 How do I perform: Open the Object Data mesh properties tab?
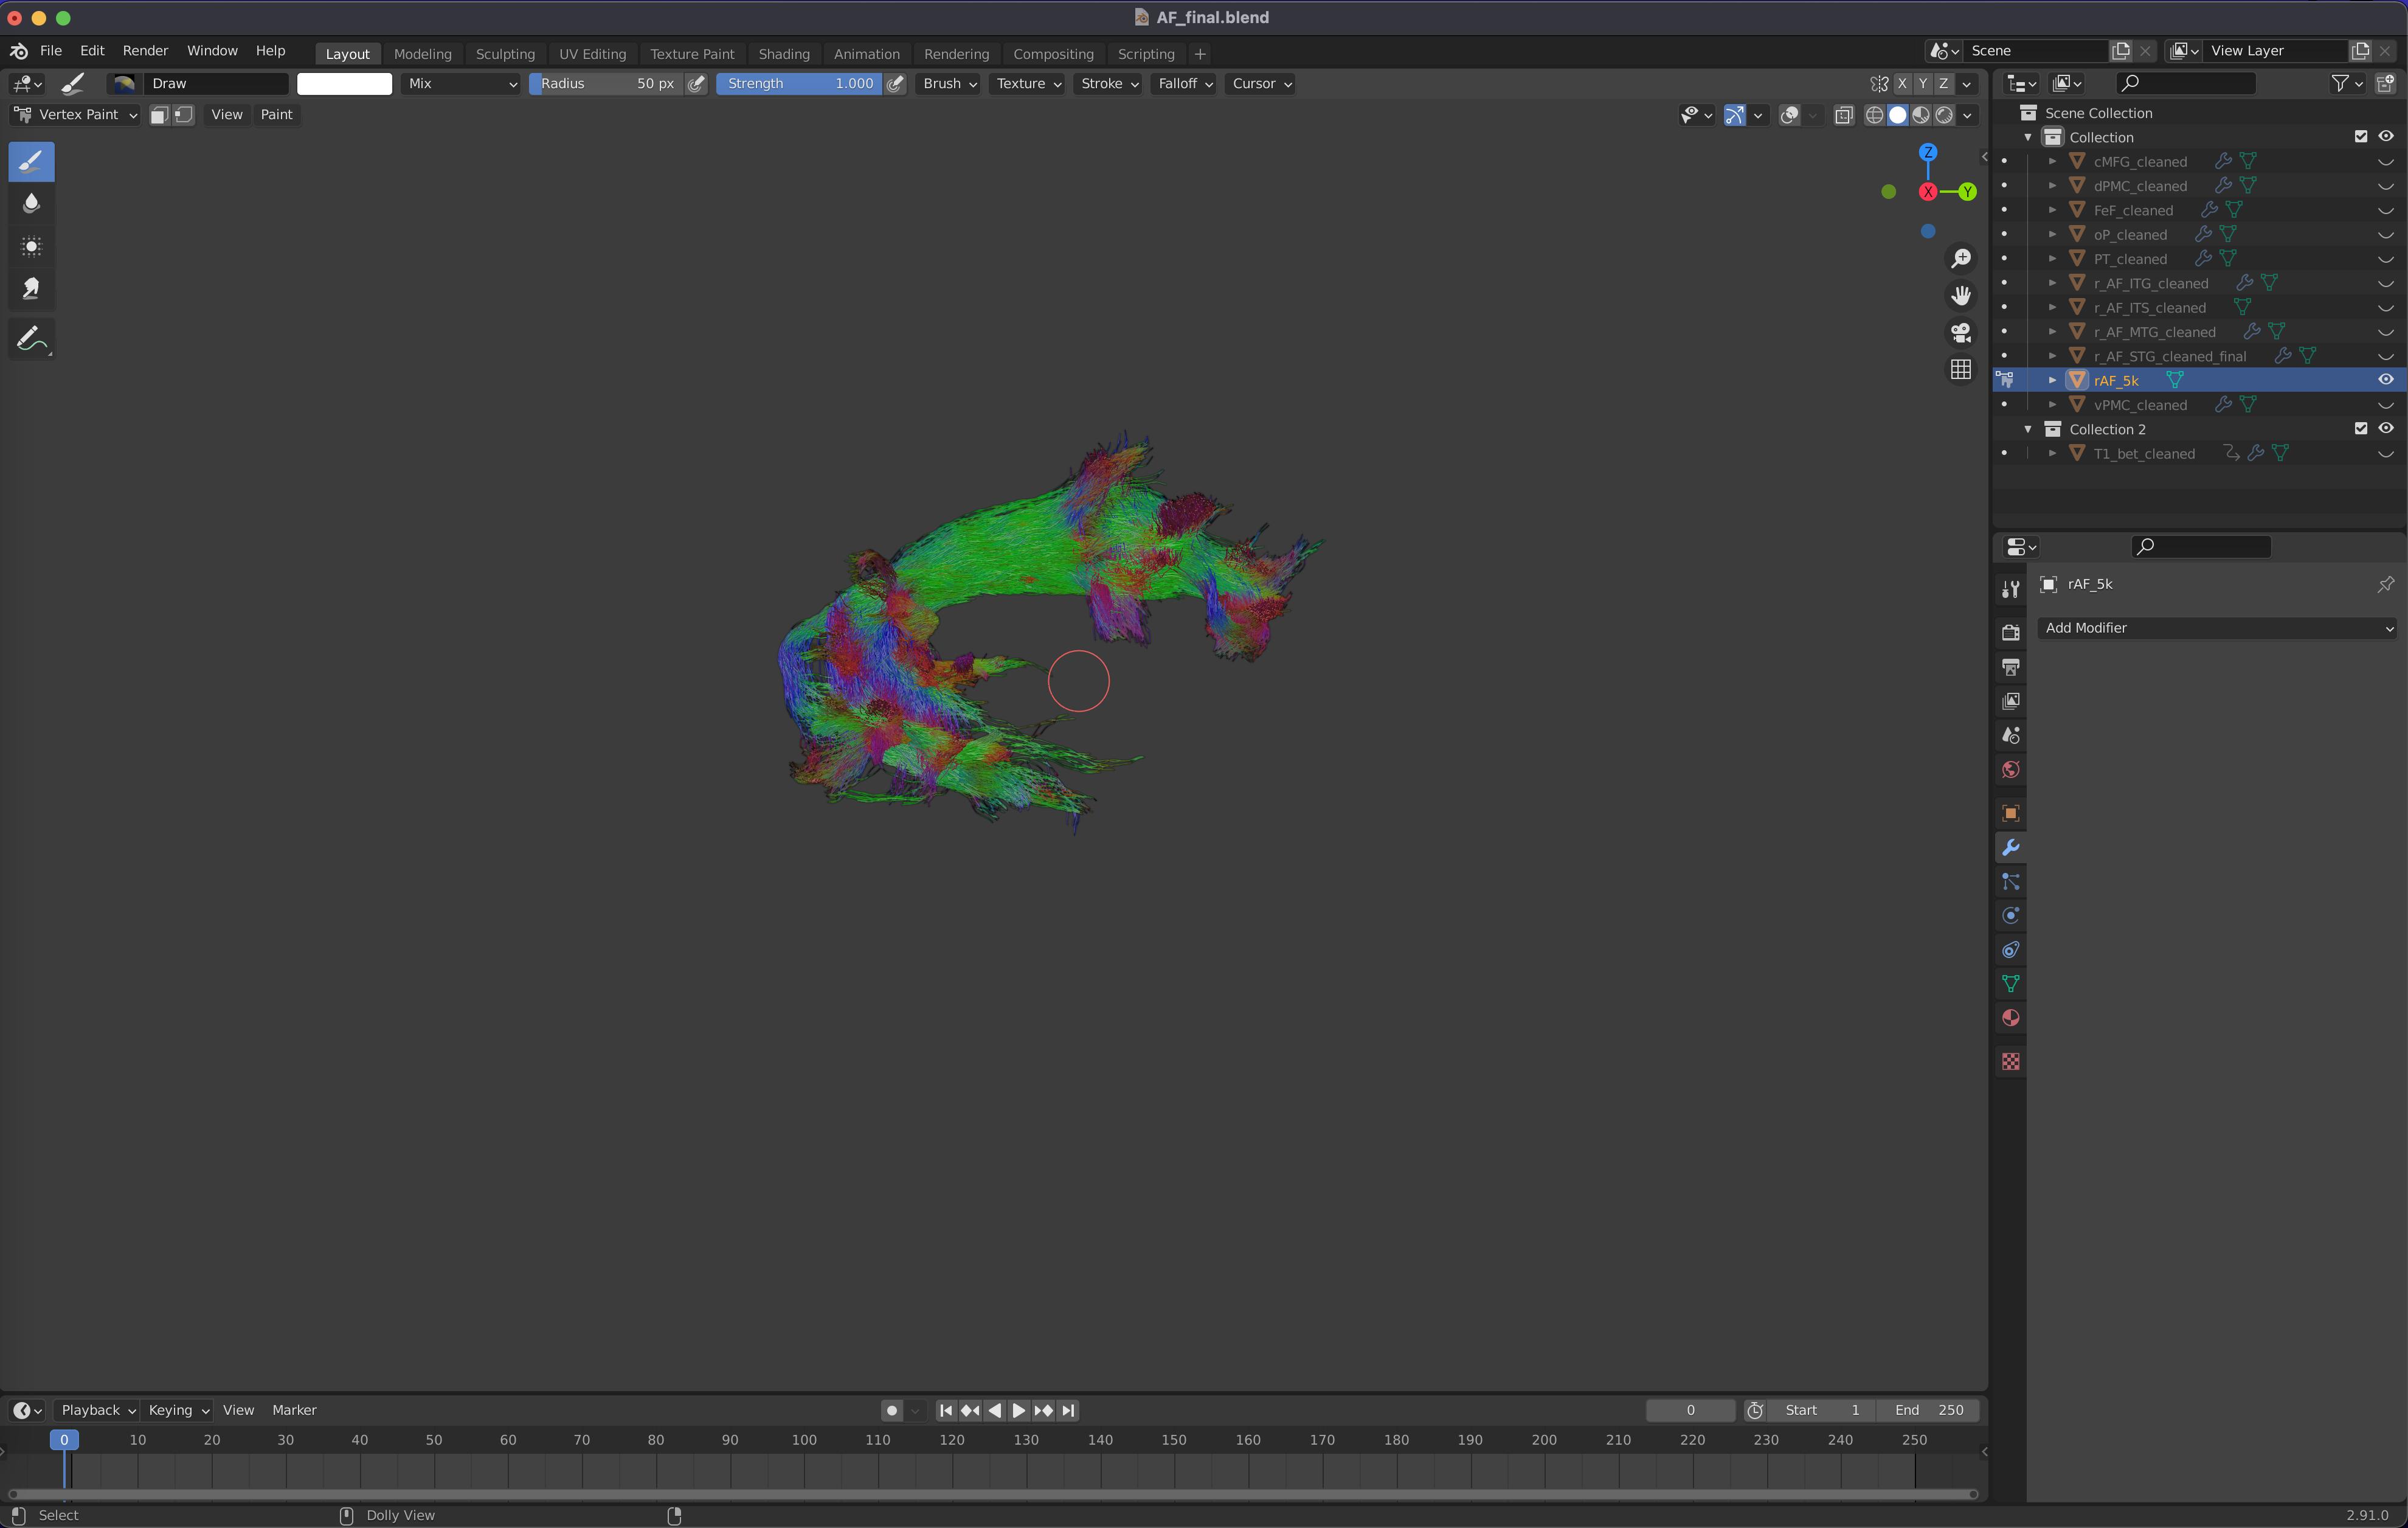point(2010,984)
